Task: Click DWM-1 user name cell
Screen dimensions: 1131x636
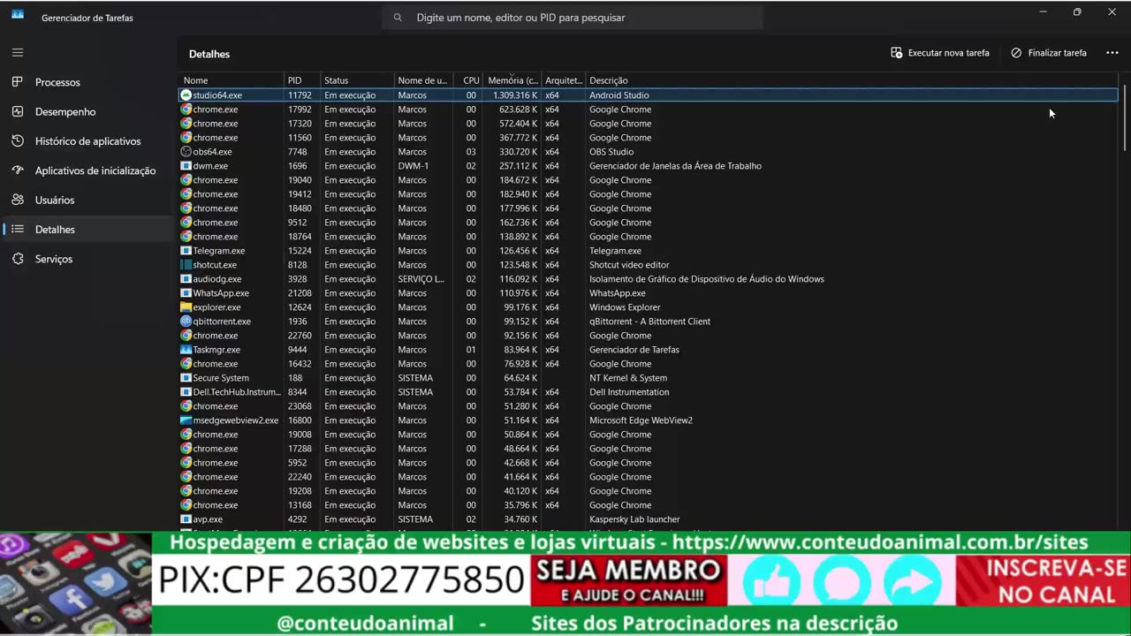Action: pyautogui.click(x=413, y=166)
